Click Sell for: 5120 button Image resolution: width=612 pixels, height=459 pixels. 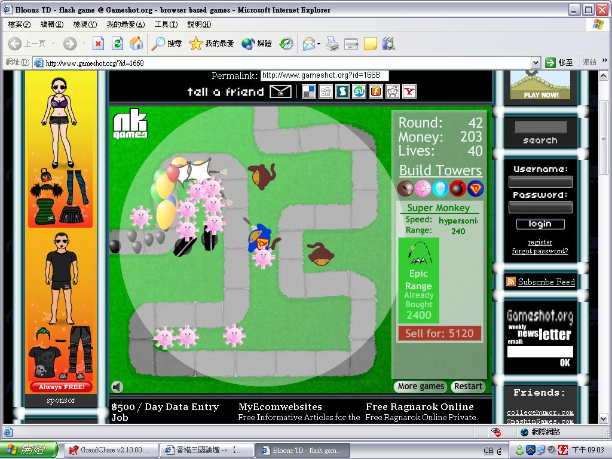pyautogui.click(x=439, y=333)
